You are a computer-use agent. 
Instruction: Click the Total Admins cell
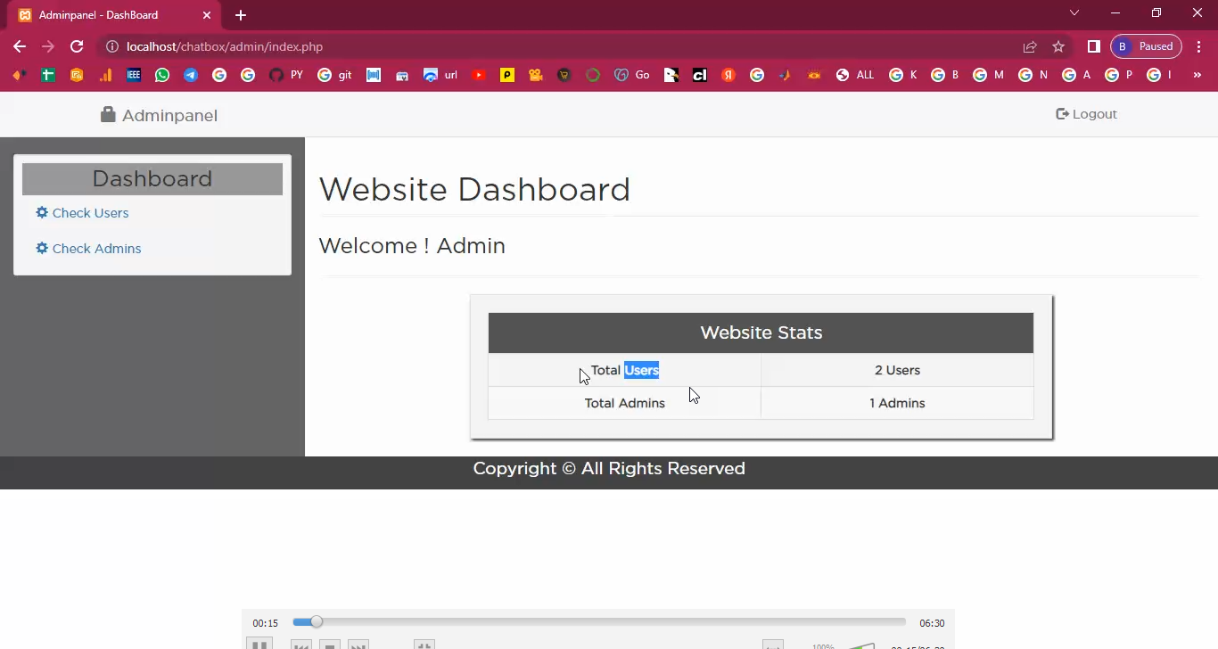(x=624, y=403)
